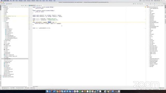Click the npm panel hide icon
Viewport: 166px width, 93px height.
164,6
